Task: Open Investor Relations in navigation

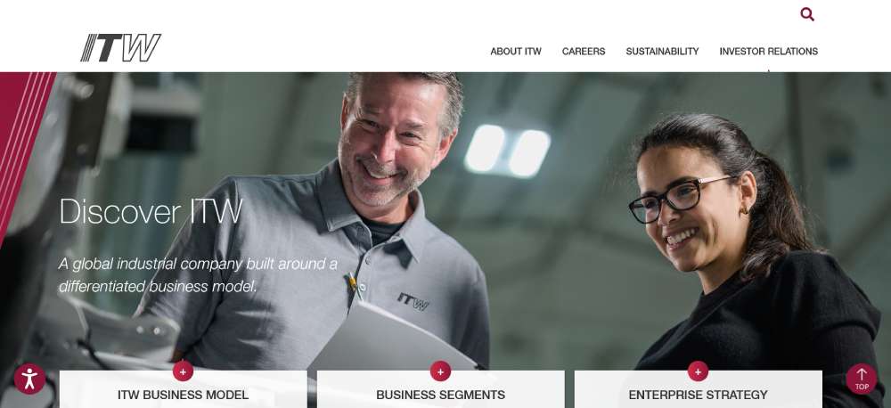Action: [768, 51]
